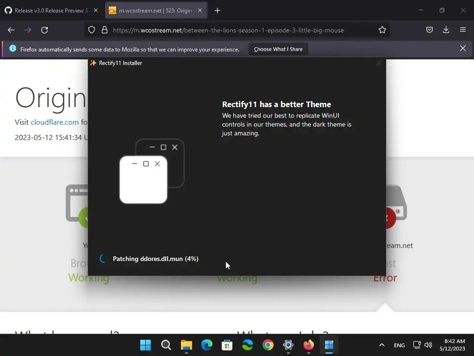
Task: Show hidden system tray icons
Action: [x=382, y=345]
